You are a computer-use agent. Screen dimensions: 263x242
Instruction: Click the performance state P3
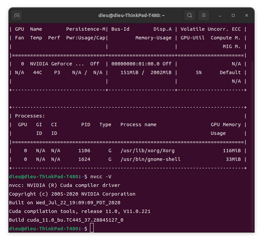pos(57,72)
